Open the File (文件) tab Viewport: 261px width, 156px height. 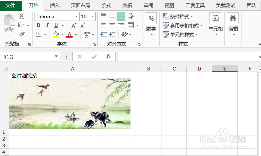(11, 6)
